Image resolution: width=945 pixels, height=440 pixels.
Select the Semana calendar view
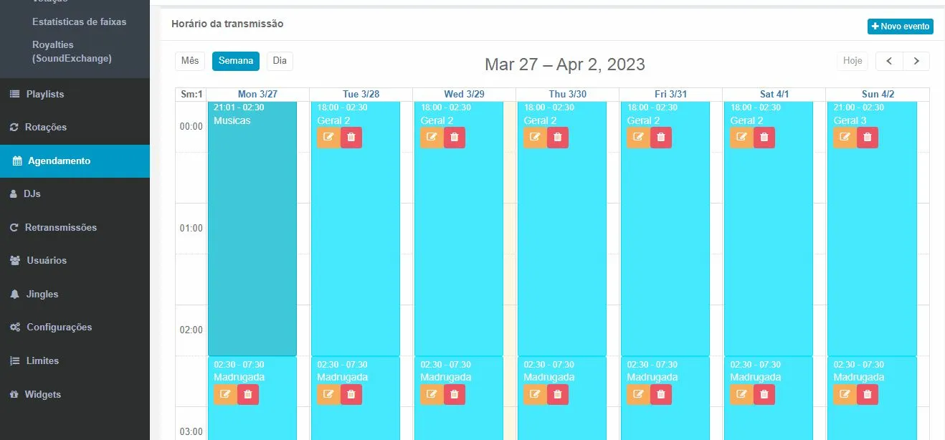(x=236, y=61)
